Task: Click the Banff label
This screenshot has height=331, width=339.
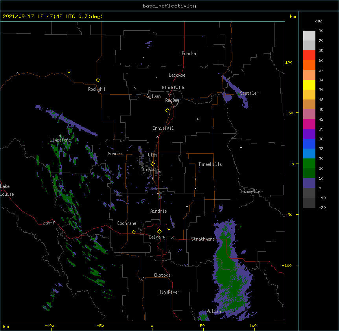Action: (x=49, y=223)
